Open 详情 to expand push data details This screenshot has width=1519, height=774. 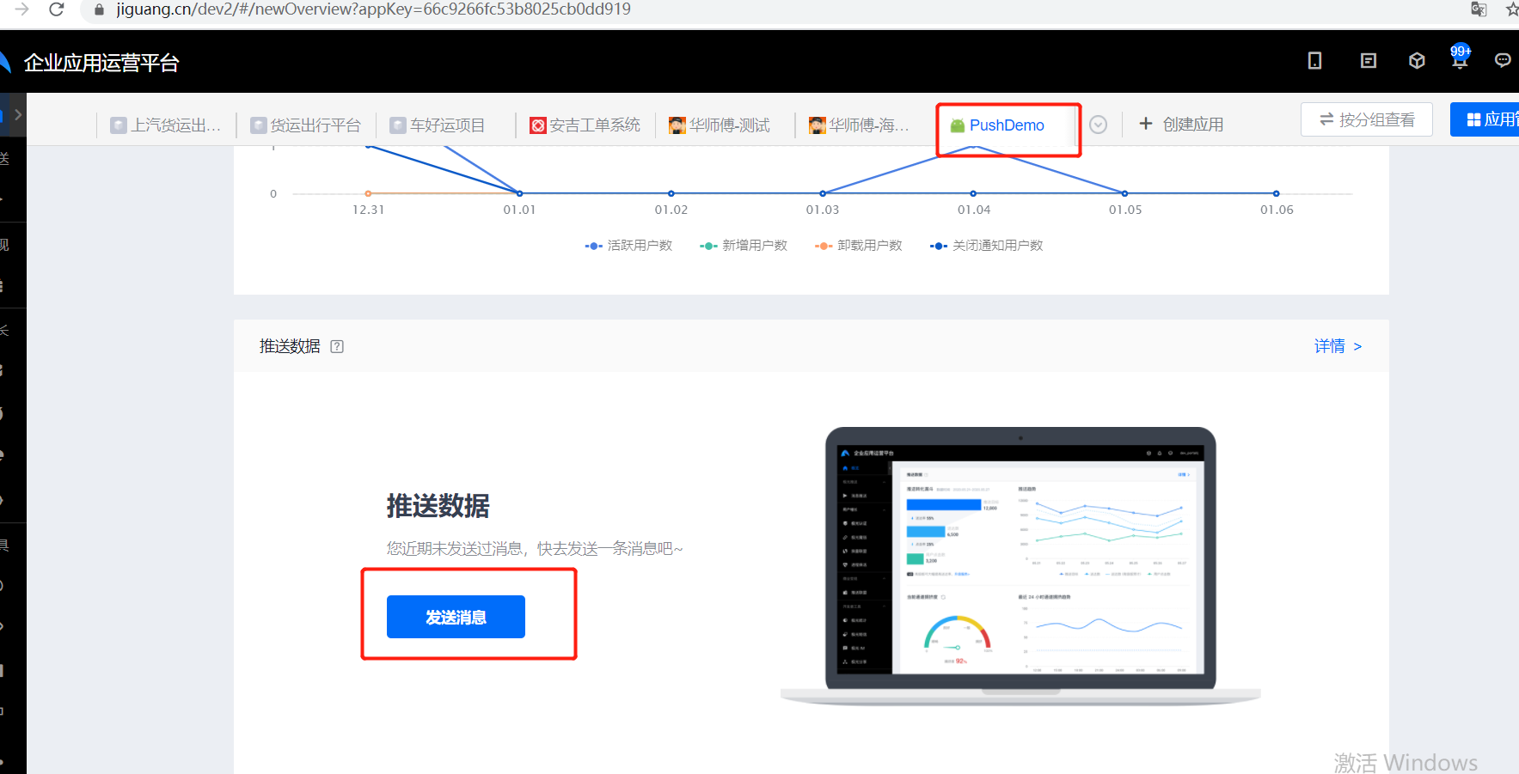click(1338, 347)
